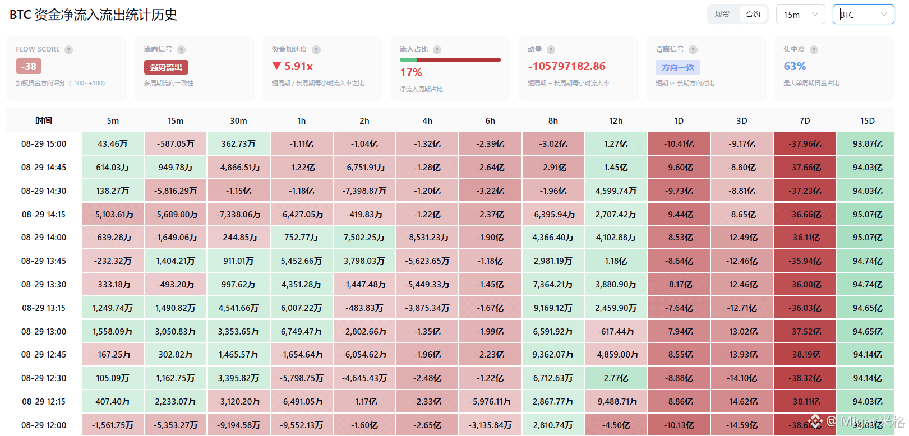Screen dimensions: 909x436
Task: Open the 集中度 help icon
Action: (814, 50)
